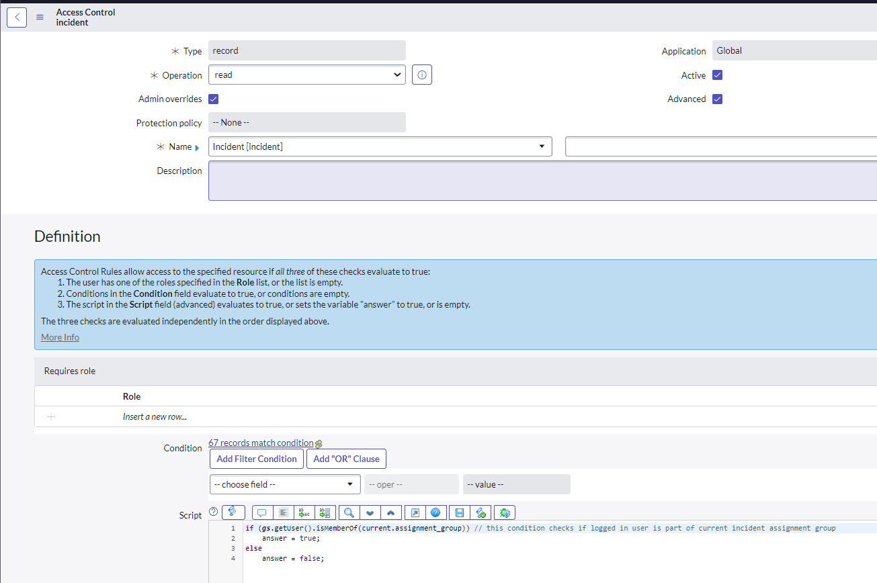Open the choose field condition dropdown
Screen dimensions: 877x583
[285, 484]
